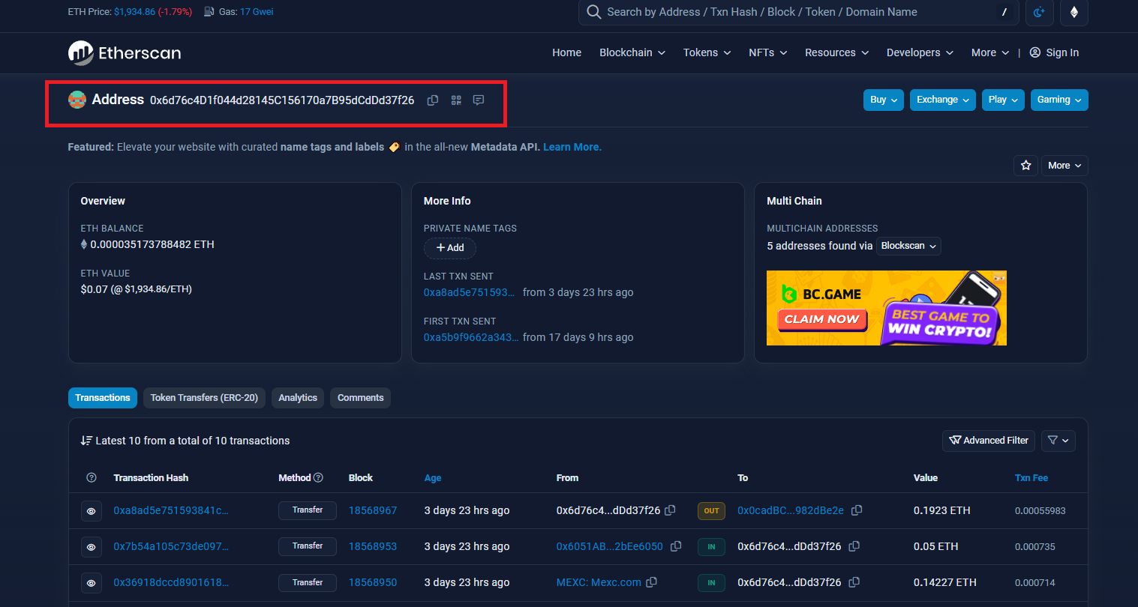The height and width of the screenshot is (607, 1138).
Task: Preview transaction 0x7b54a105c73de097 eye icon
Action: coord(92,547)
